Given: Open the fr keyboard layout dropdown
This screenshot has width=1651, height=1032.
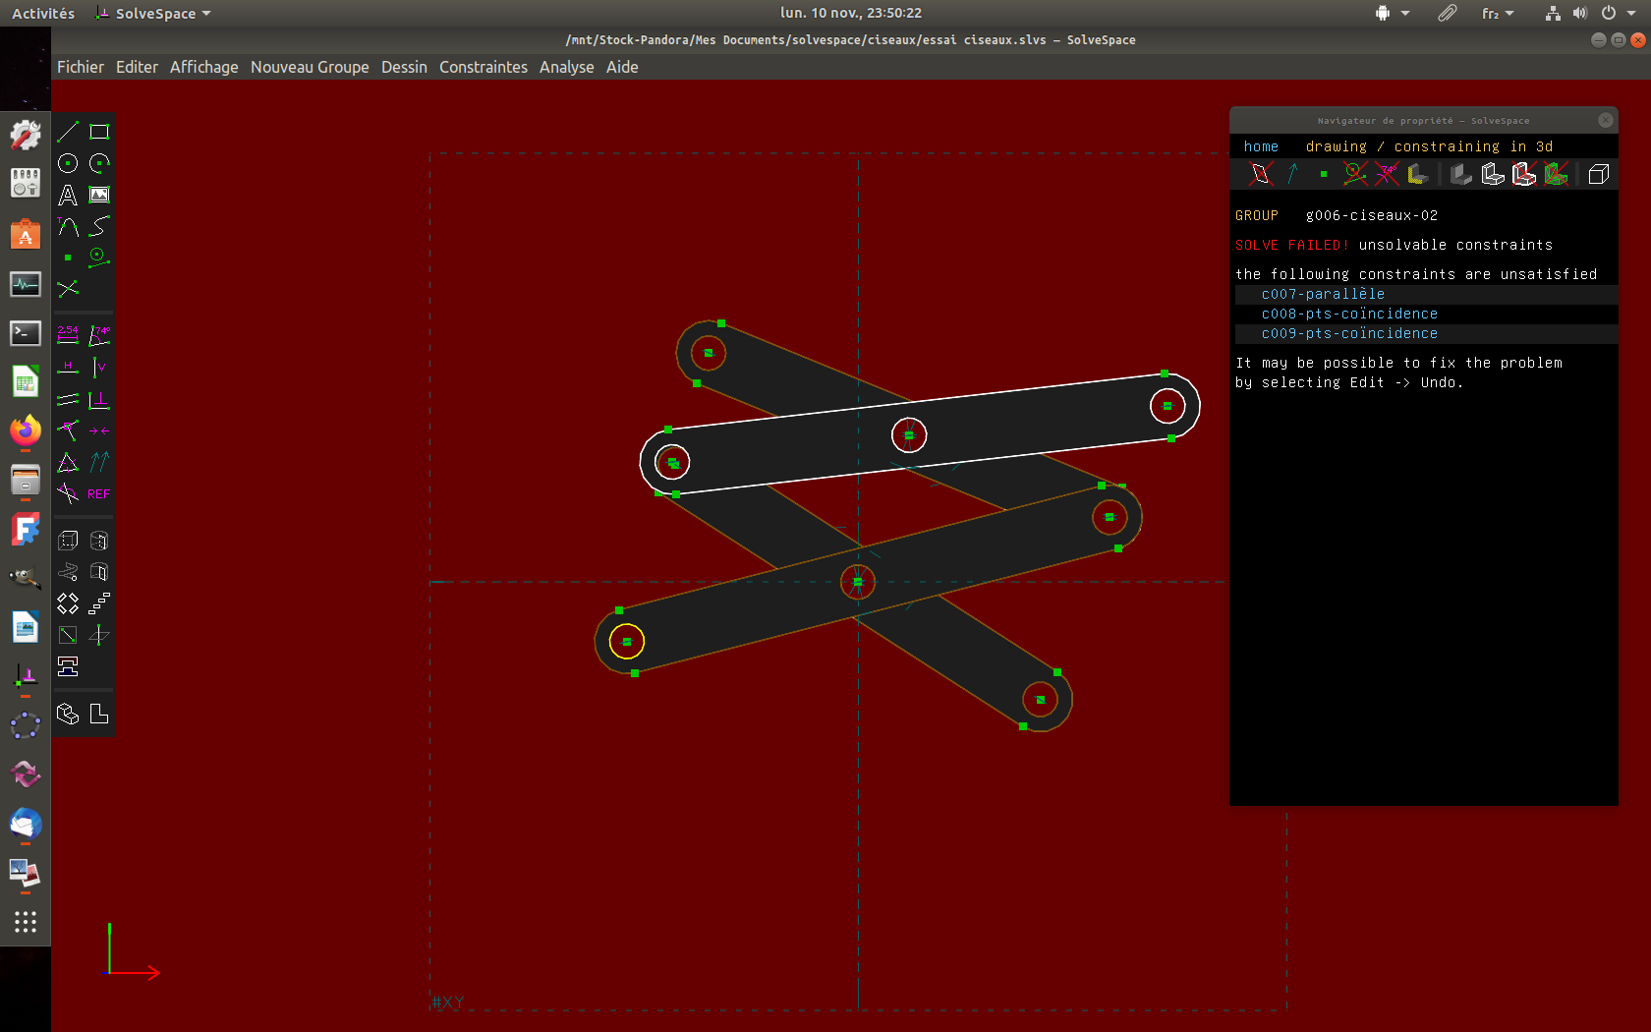Looking at the screenshot, I should pyautogui.click(x=1498, y=14).
